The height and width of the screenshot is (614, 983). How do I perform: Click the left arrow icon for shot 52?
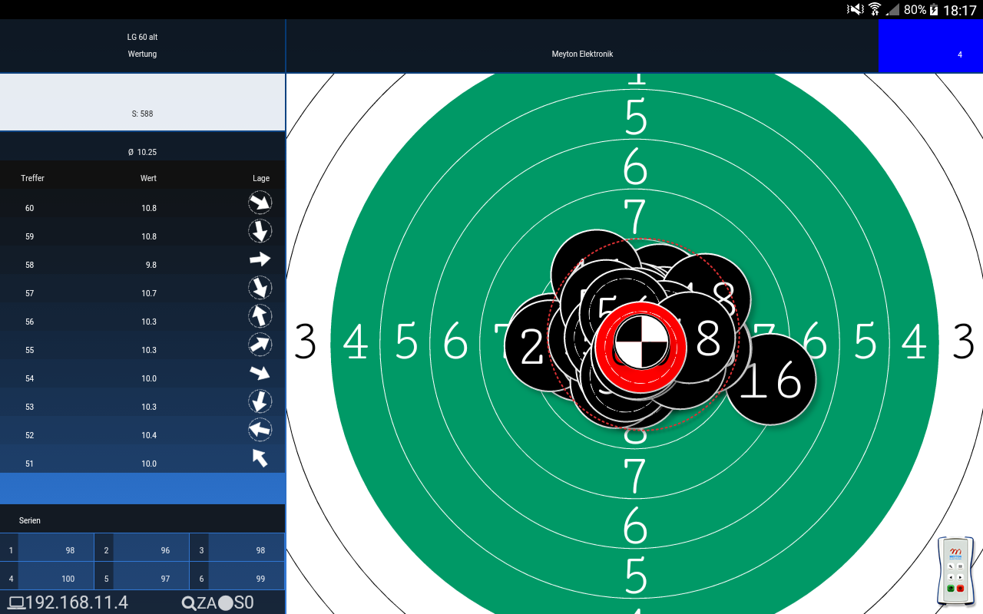click(260, 430)
